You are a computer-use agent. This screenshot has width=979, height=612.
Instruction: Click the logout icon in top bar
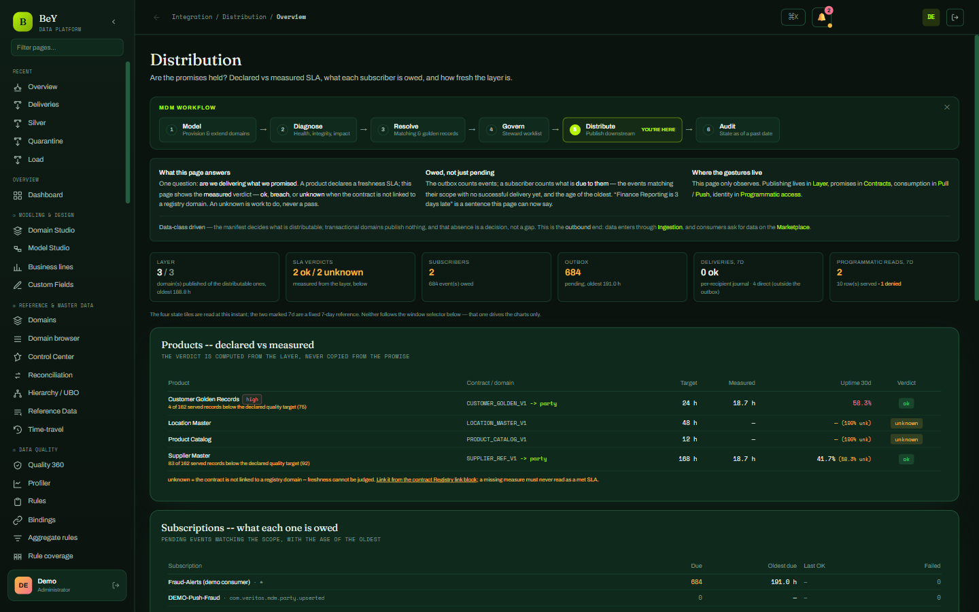click(955, 17)
